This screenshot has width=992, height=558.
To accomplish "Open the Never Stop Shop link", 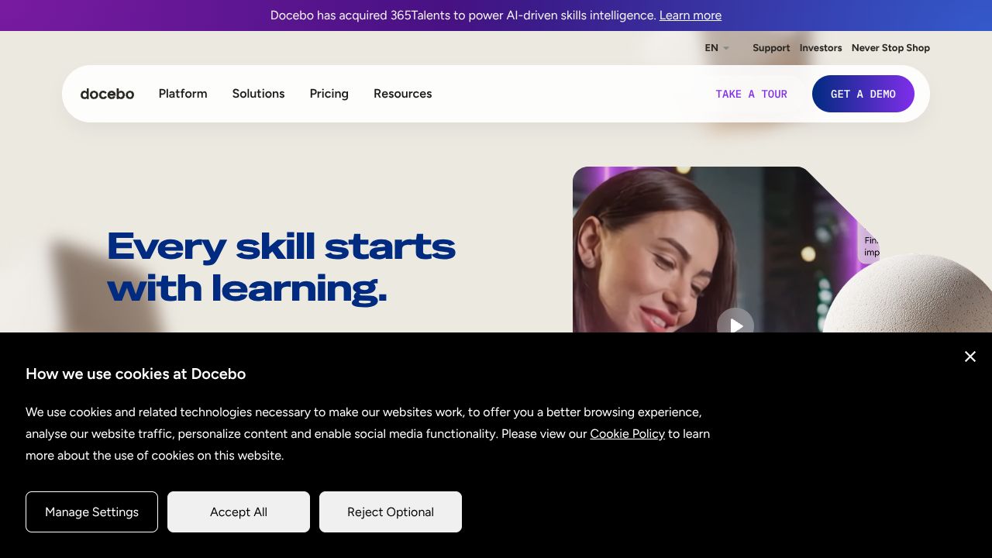I will (x=890, y=48).
